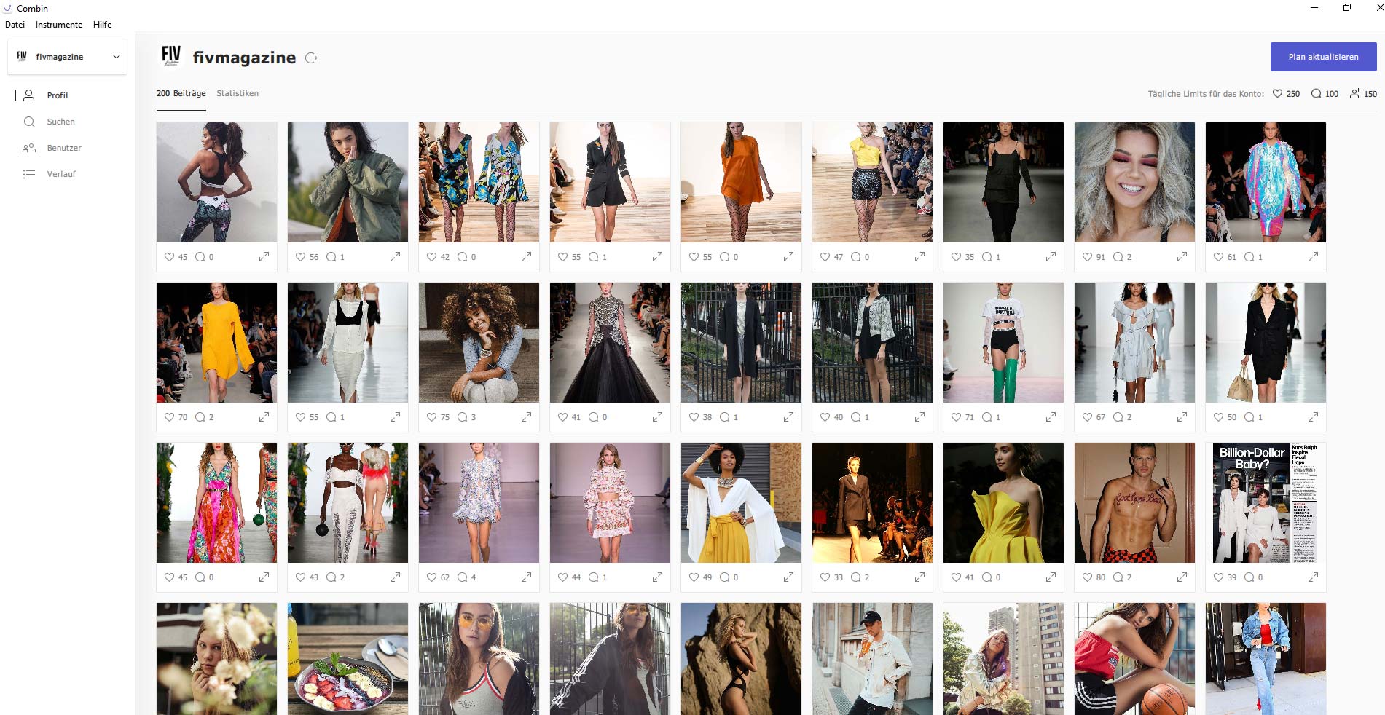Open the green bomber jacket photo
The height and width of the screenshot is (715, 1385).
pos(348,182)
